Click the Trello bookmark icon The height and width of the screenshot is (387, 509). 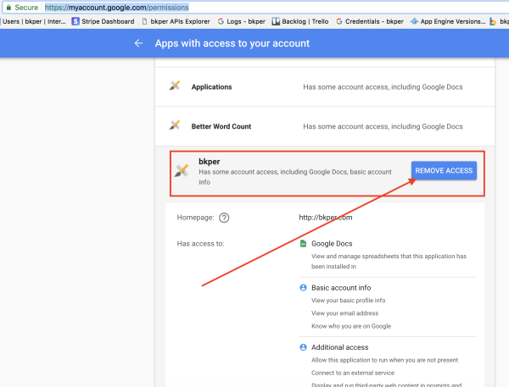point(276,21)
